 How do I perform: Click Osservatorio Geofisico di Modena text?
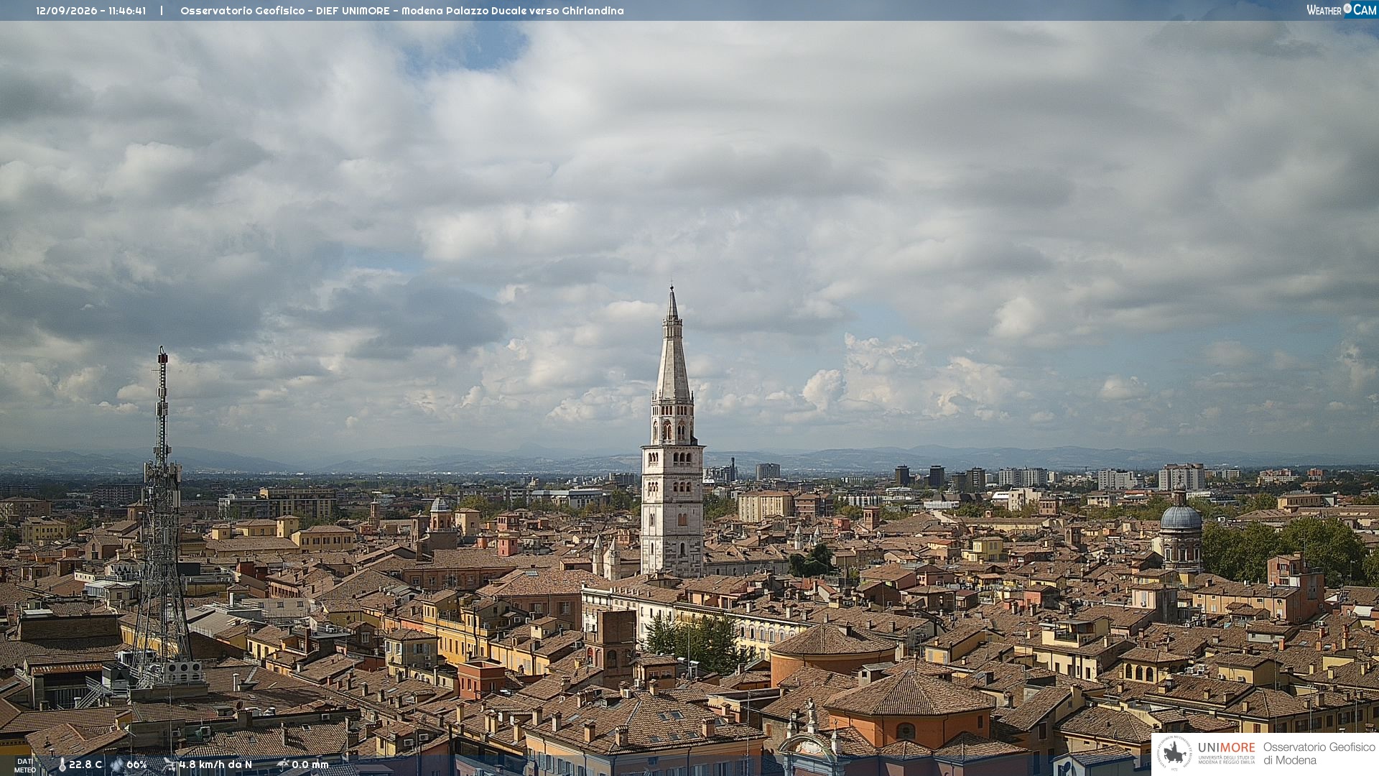[x=1319, y=754]
